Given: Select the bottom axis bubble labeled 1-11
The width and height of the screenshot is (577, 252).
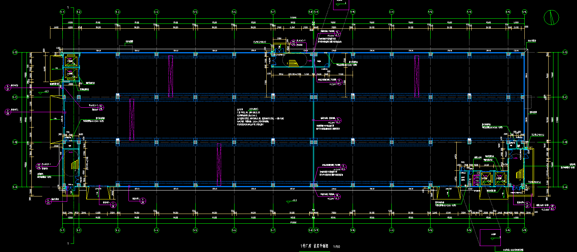Looking at the screenshot, I should click(391, 230).
